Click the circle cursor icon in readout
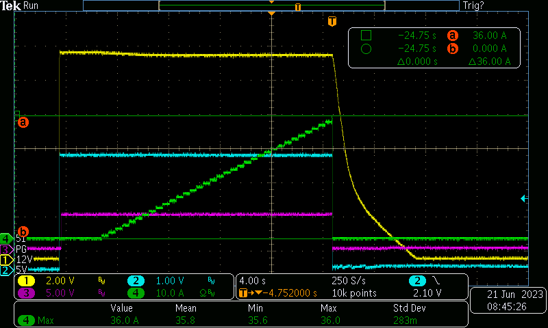This screenshot has width=548, height=328. click(x=366, y=49)
